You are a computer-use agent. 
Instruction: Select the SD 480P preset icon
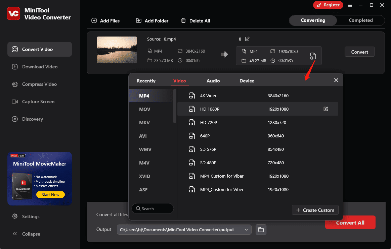192,163
